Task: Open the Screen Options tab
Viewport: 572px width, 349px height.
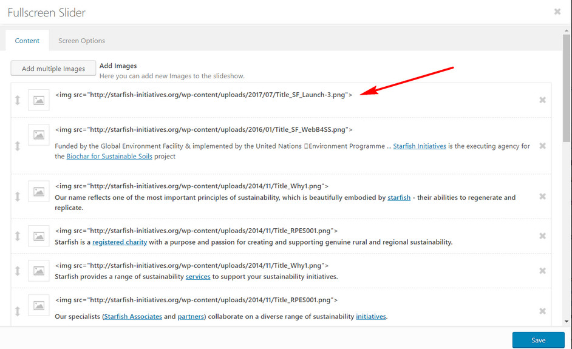Action: pos(81,41)
